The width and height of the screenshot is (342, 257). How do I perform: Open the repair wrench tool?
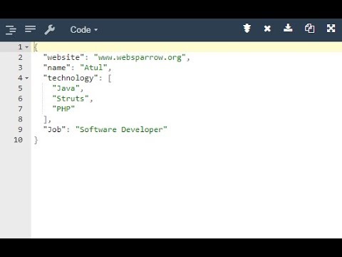click(50, 30)
